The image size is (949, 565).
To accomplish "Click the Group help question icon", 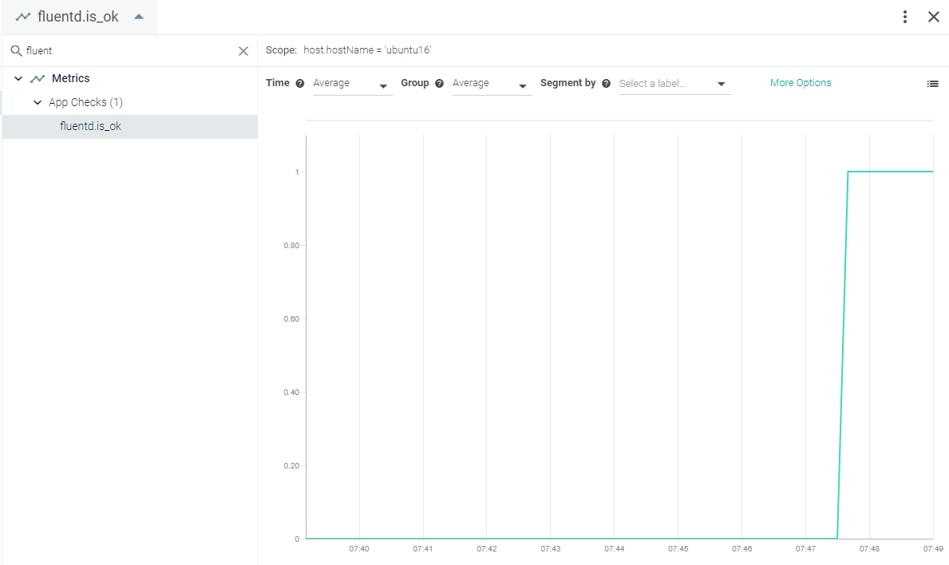I will click(440, 84).
